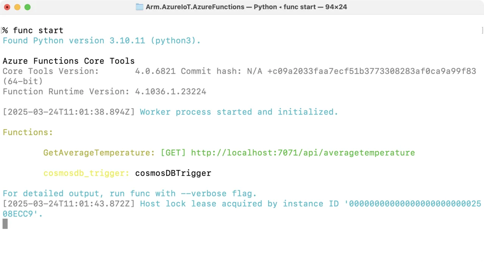Image resolution: width=484 pixels, height=262 pixels.
Task: Click the commit hash string
Action: [371, 71]
